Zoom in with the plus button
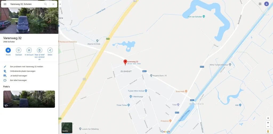 (268, 123)
